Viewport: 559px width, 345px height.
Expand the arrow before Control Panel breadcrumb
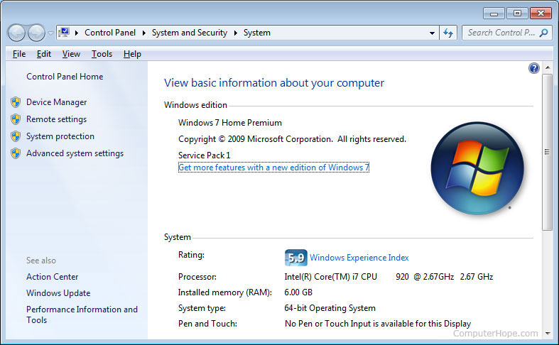(x=76, y=33)
